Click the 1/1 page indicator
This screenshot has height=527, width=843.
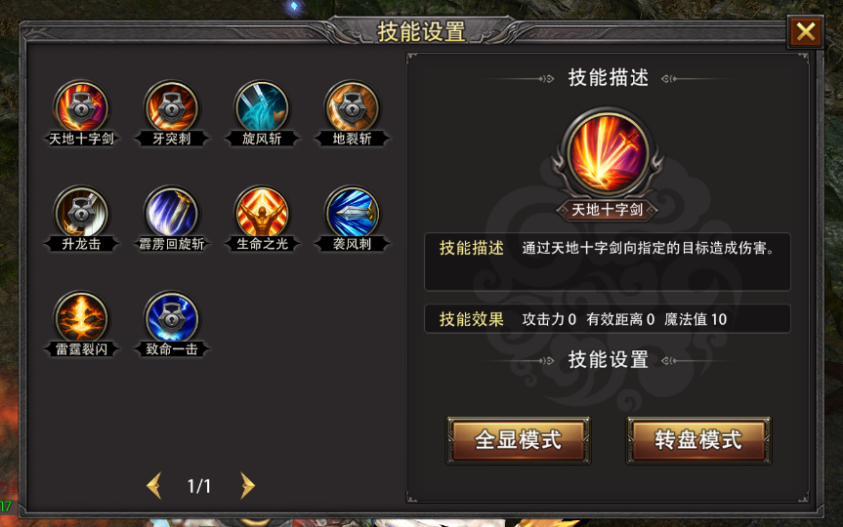199,486
